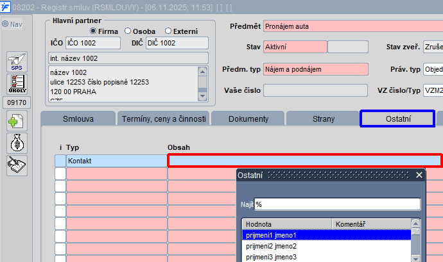Click the row selector beside Kontakt
The image size is (443, 262).
pyautogui.click(x=60, y=161)
